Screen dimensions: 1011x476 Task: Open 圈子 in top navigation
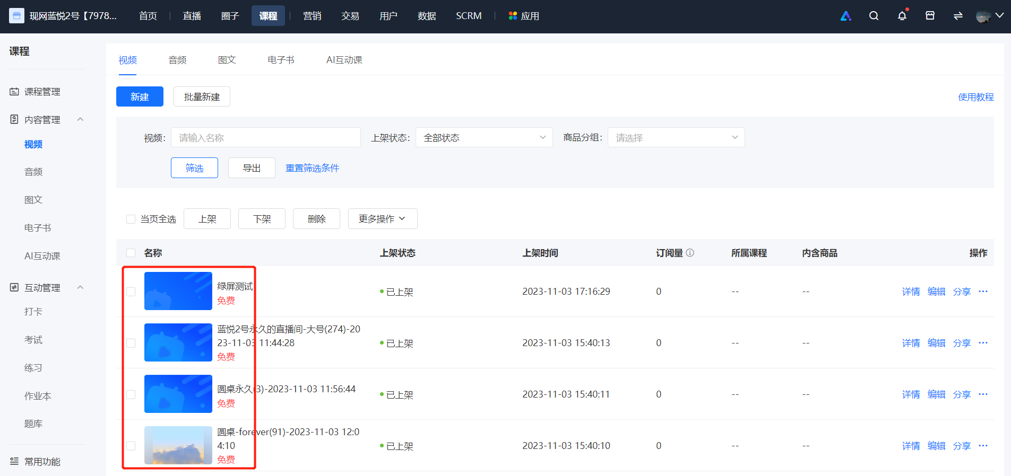230,16
